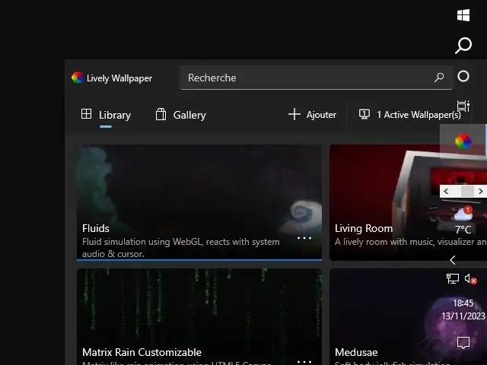Click the right arrow of taskbar scrollbar
This screenshot has height=365, width=487.
tap(480, 191)
